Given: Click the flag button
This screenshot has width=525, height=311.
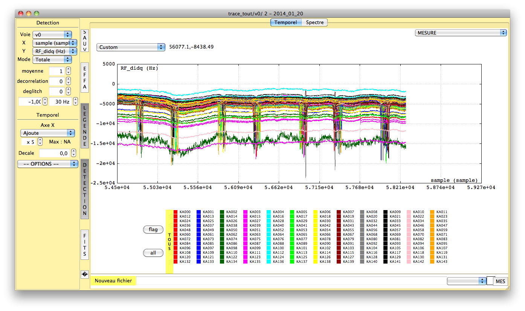Looking at the screenshot, I should coord(153,229).
